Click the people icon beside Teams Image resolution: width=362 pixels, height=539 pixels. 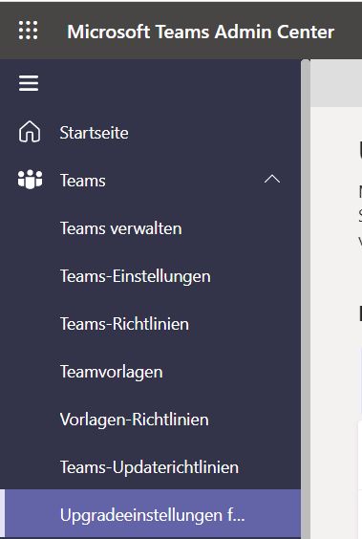30,179
